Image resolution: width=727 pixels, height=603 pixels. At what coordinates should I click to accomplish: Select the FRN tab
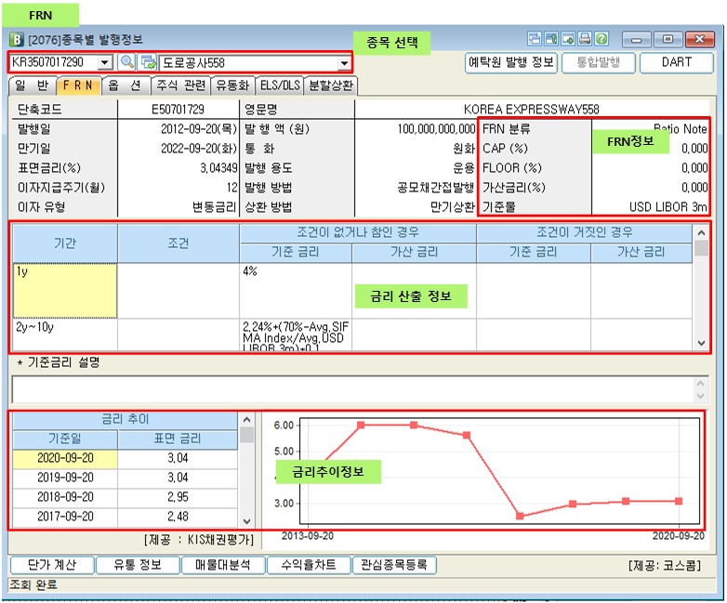pyautogui.click(x=78, y=85)
